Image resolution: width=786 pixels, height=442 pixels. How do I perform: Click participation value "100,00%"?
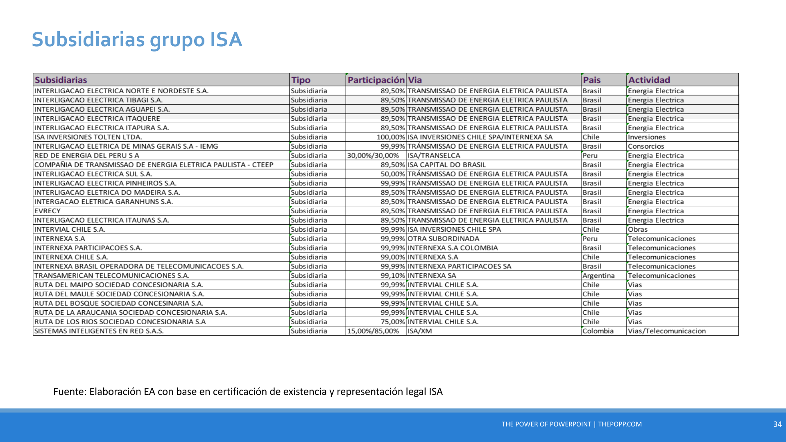click(376, 137)
